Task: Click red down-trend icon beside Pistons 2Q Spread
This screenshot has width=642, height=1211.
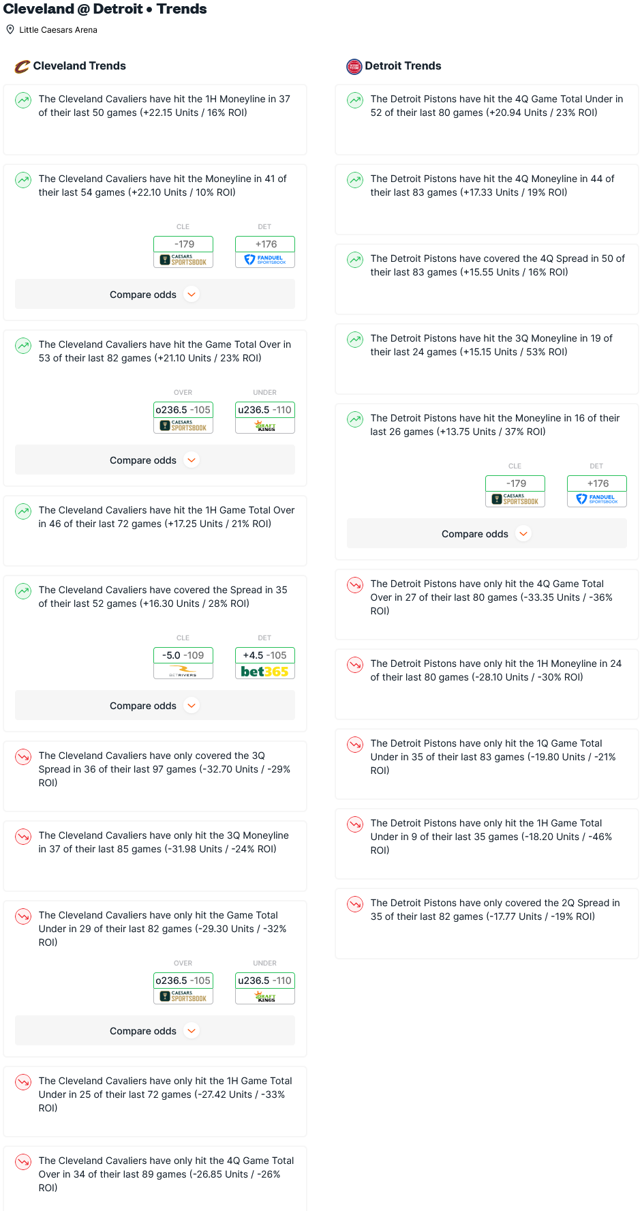Action: coord(355,904)
